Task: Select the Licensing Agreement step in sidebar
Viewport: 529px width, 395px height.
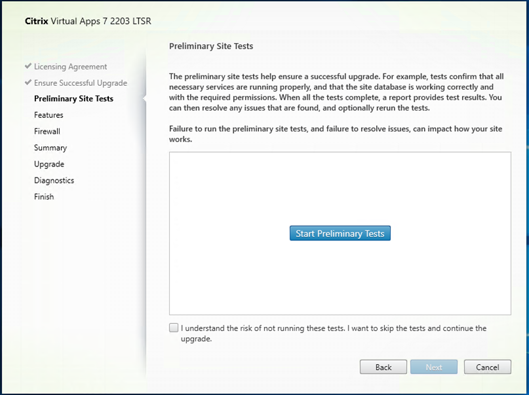Action: coord(70,67)
